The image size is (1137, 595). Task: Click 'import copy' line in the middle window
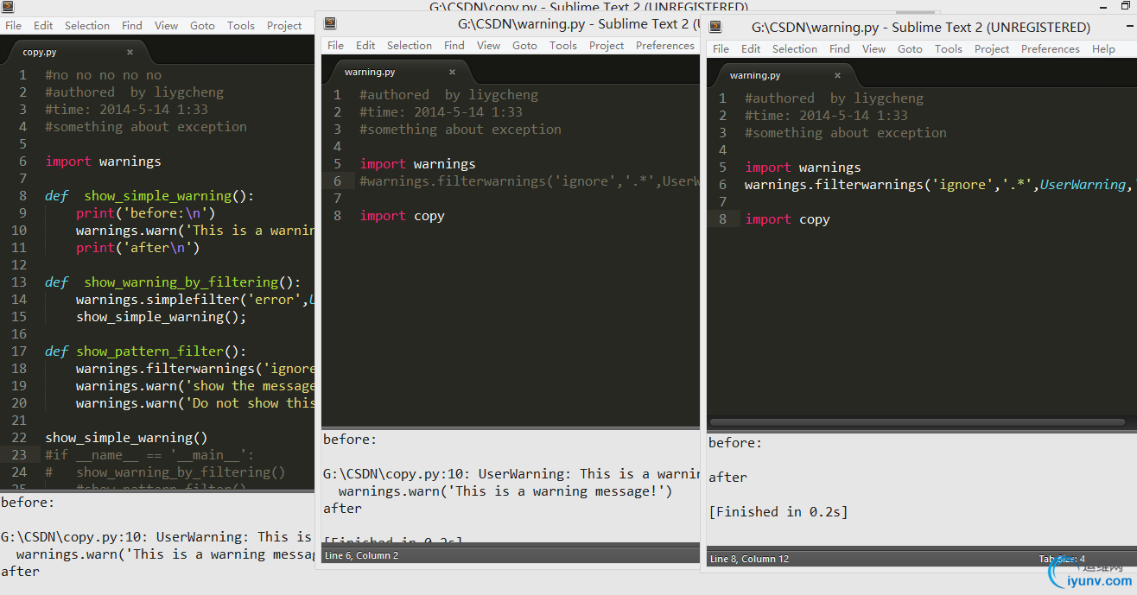(x=402, y=216)
